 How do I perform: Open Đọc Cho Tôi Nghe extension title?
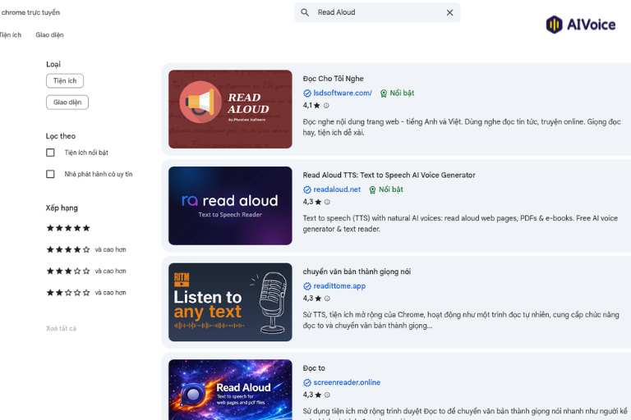(334, 79)
